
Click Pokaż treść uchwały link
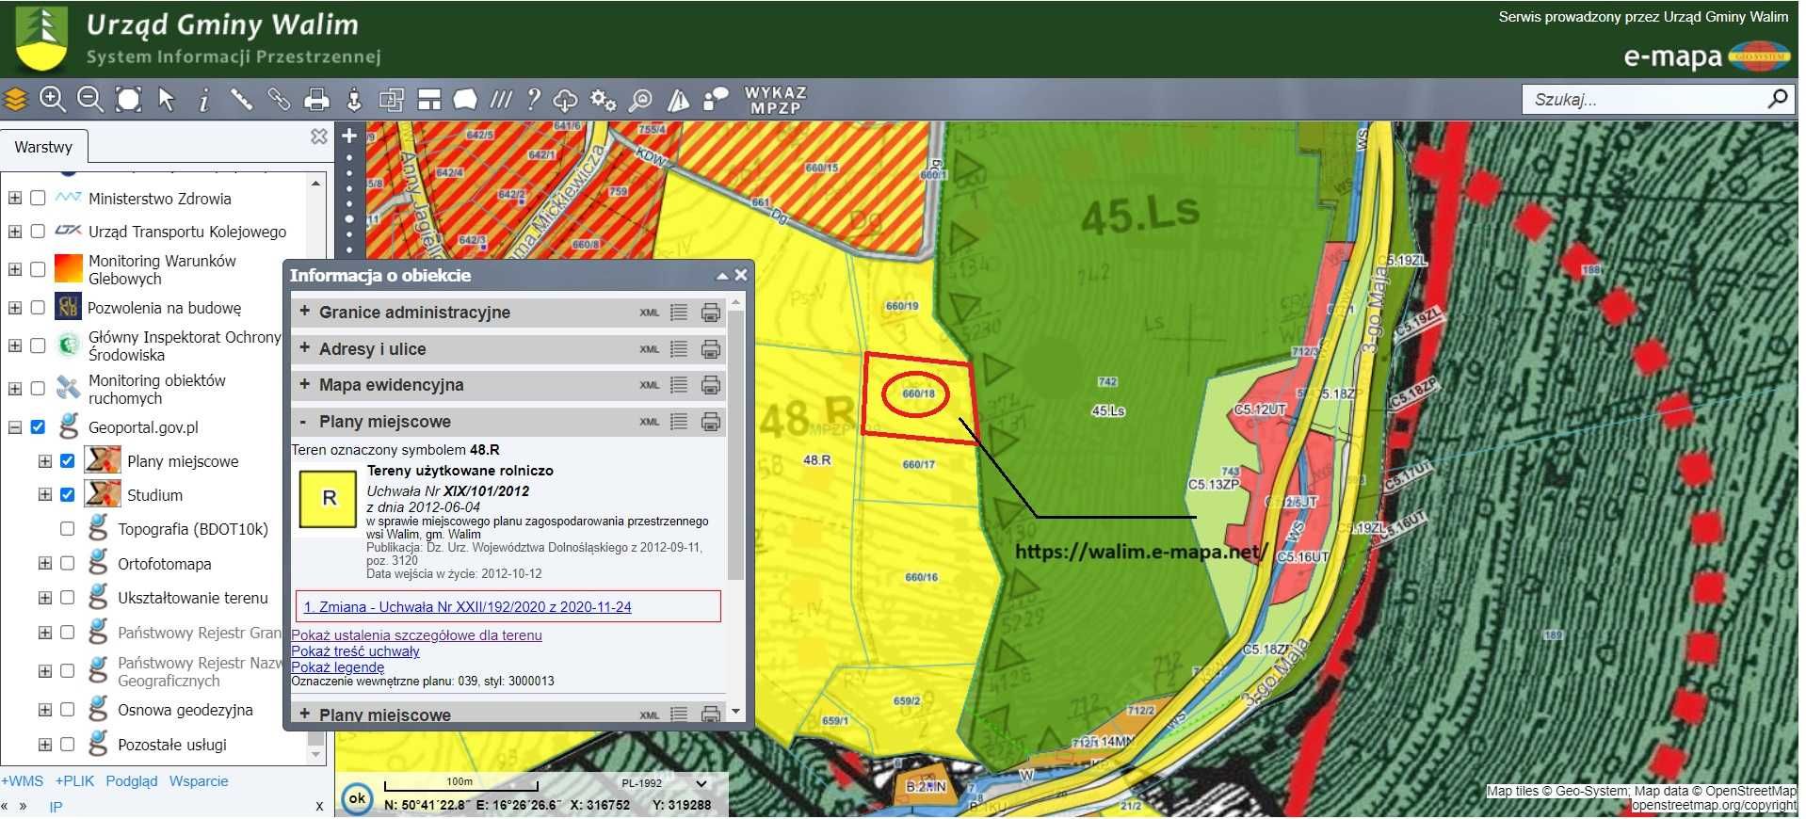click(x=355, y=651)
